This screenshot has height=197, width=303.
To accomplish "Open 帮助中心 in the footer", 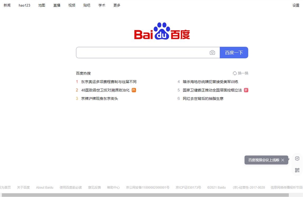I will (x=113, y=187).
